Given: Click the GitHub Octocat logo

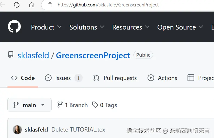Looking at the screenshot, I should click(x=14, y=27).
